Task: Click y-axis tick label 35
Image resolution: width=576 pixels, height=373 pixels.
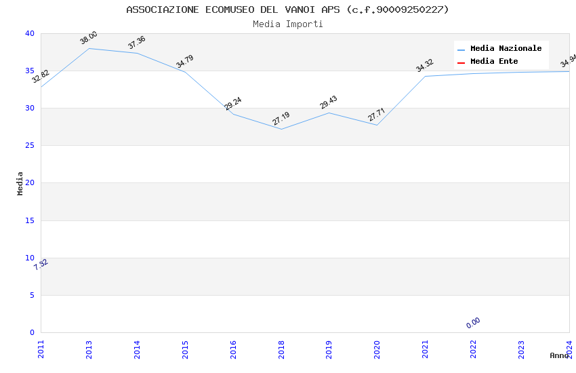Action: point(30,71)
